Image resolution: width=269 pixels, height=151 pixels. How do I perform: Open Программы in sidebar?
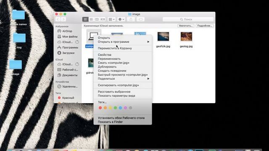(x=67, y=47)
